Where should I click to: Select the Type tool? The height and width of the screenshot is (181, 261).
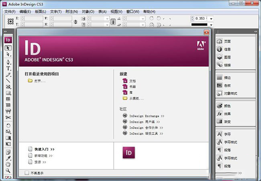pos(8,68)
